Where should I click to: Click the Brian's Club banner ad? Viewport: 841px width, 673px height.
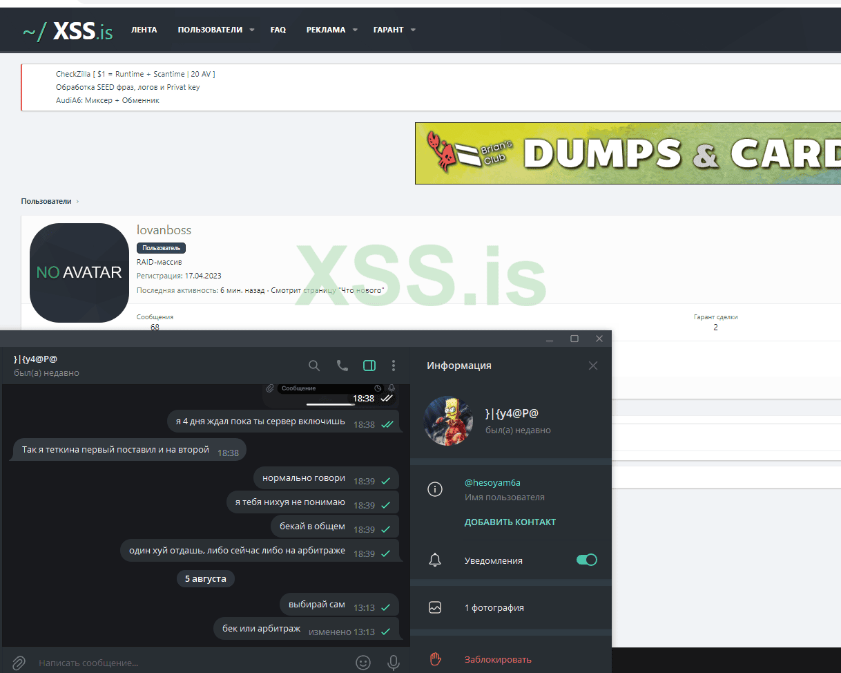628,153
